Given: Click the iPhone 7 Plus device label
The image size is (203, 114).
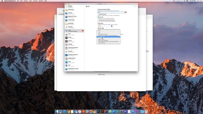Looking at the screenshot, I should click(101, 75).
